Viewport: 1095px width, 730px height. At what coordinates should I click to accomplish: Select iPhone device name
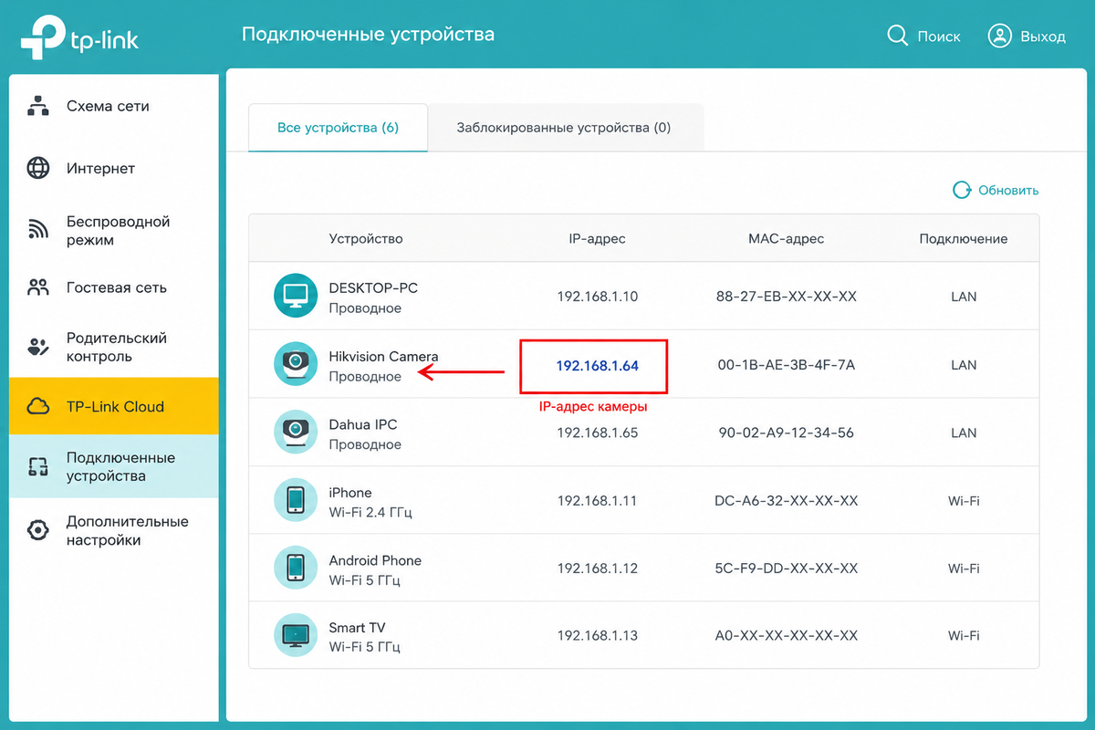click(x=350, y=493)
